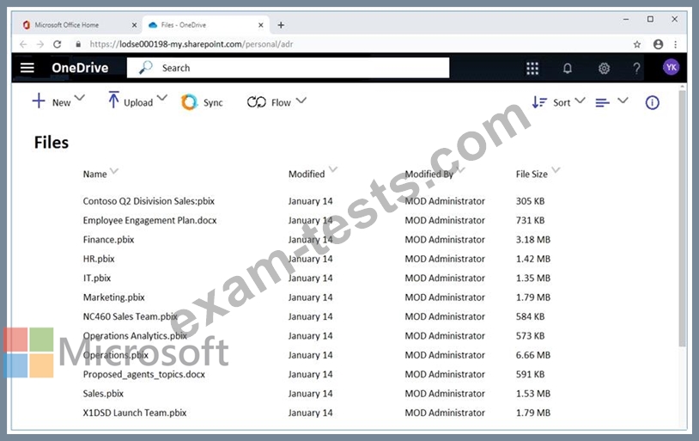The width and height of the screenshot is (699, 441).
Task: Open Operations.pbix file
Action: point(115,355)
